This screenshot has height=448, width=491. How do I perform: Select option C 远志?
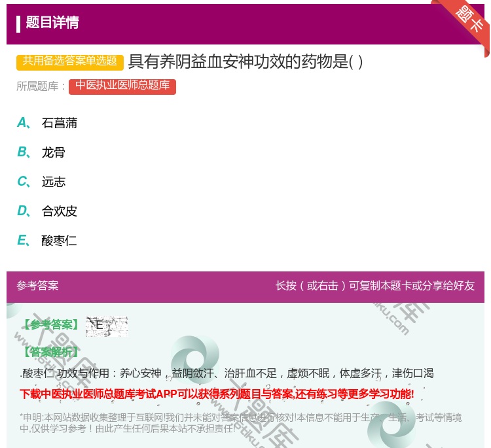pos(41,181)
